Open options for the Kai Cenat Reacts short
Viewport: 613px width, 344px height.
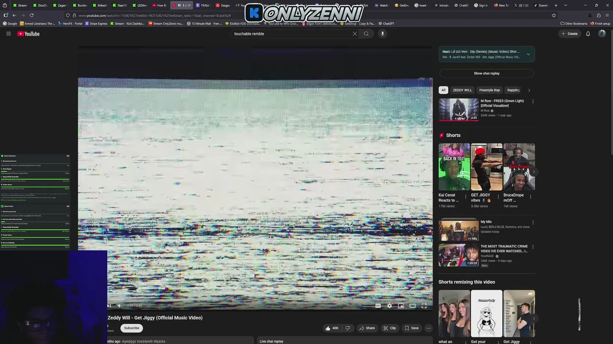tap(465, 196)
